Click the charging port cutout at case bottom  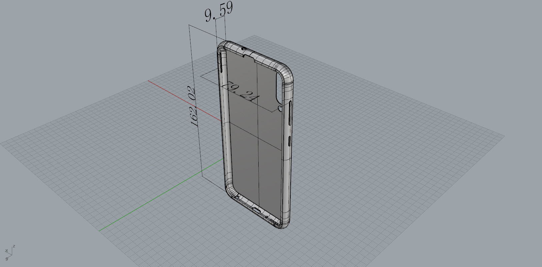click(x=257, y=210)
